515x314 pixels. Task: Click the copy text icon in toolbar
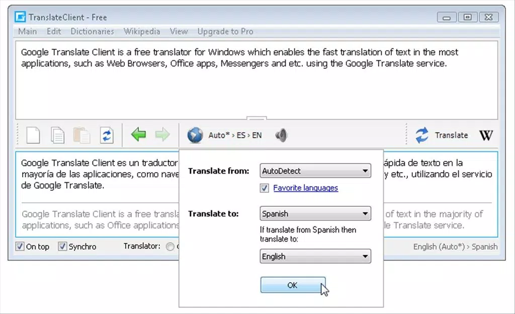click(x=57, y=135)
